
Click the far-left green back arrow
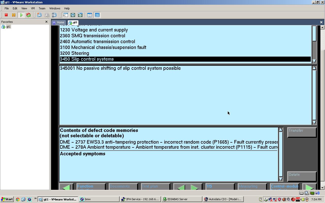pyautogui.click(x=66, y=187)
